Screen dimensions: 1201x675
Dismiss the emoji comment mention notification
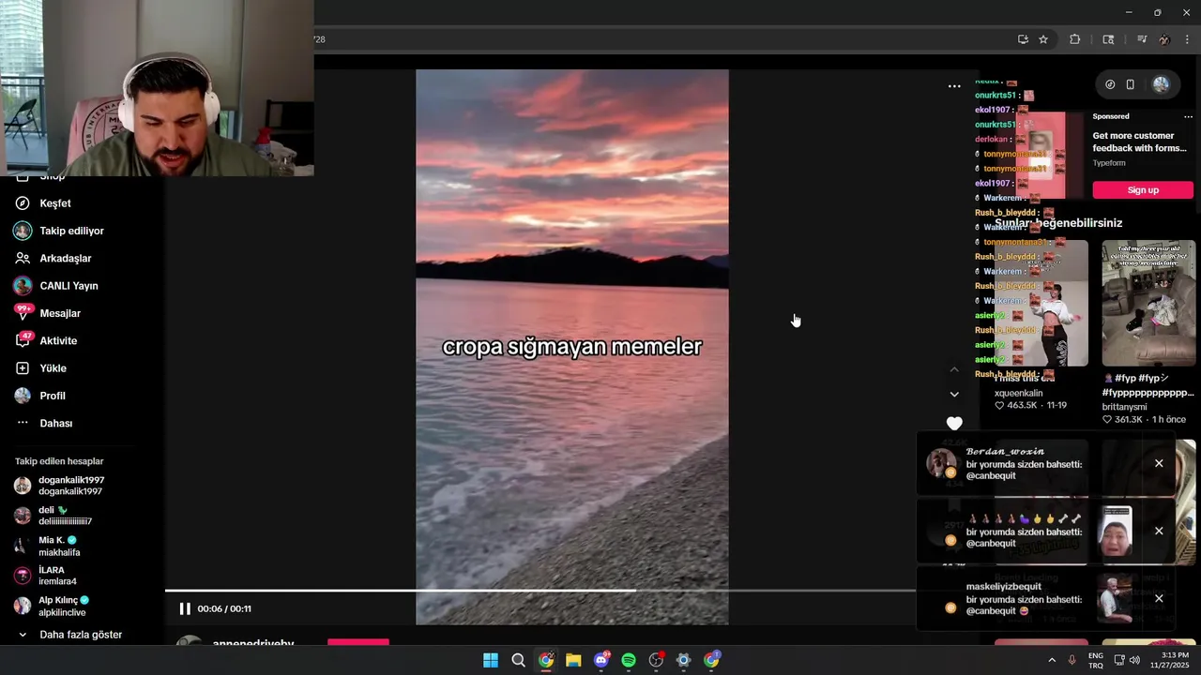(1159, 531)
